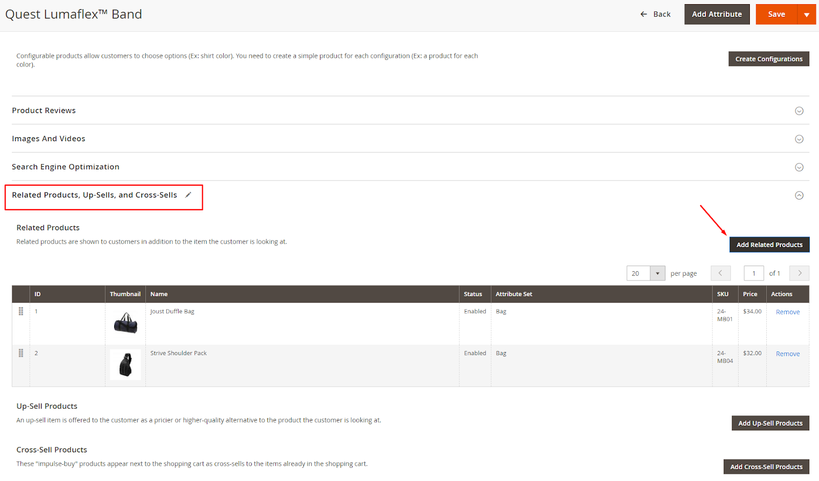The width and height of the screenshot is (819, 481).
Task: Click the current page number field
Action: pyautogui.click(x=753, y=273)
